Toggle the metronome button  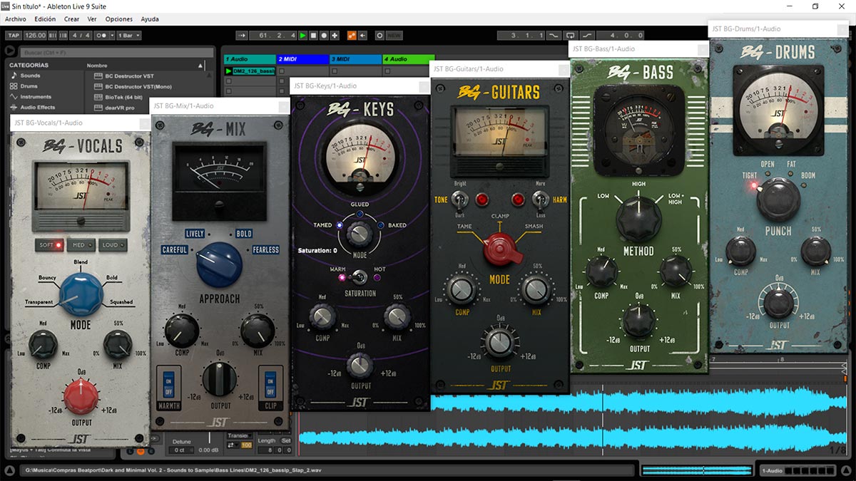tap(102, 35)
